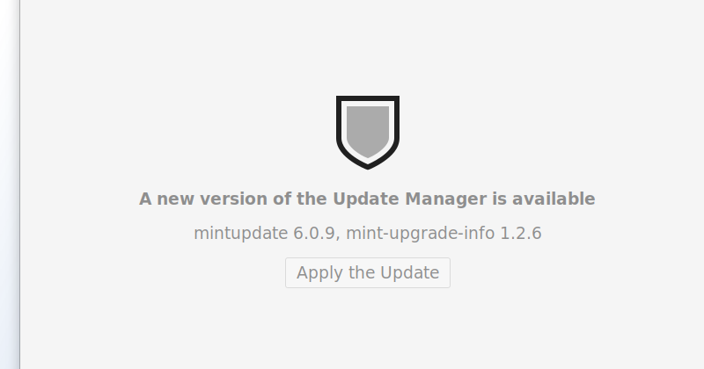The width and height of the screenshot is (704, 369).
Task: Click the Apply the Update button
Action: pos(368,272)
